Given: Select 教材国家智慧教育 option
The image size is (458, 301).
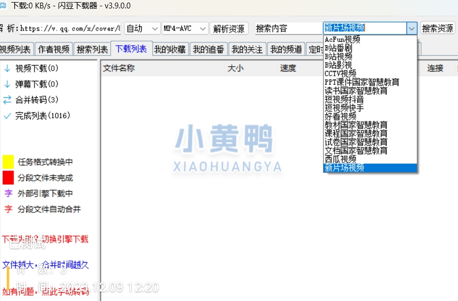Looking at the screenshot, I should (x=370, y=125).
